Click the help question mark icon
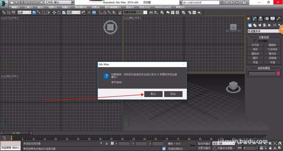 click(244, 3)
